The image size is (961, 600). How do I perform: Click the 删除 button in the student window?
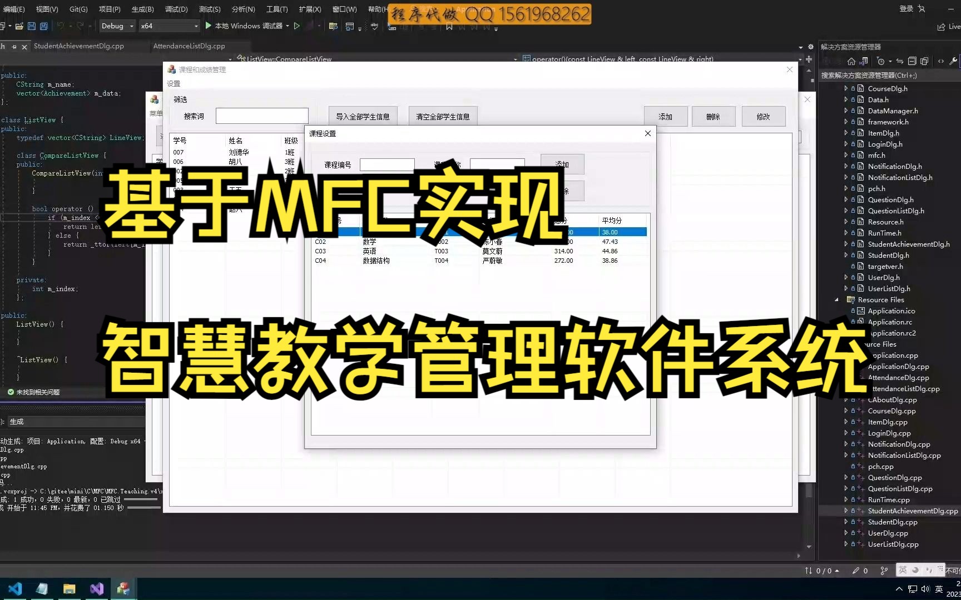[713, 117]
